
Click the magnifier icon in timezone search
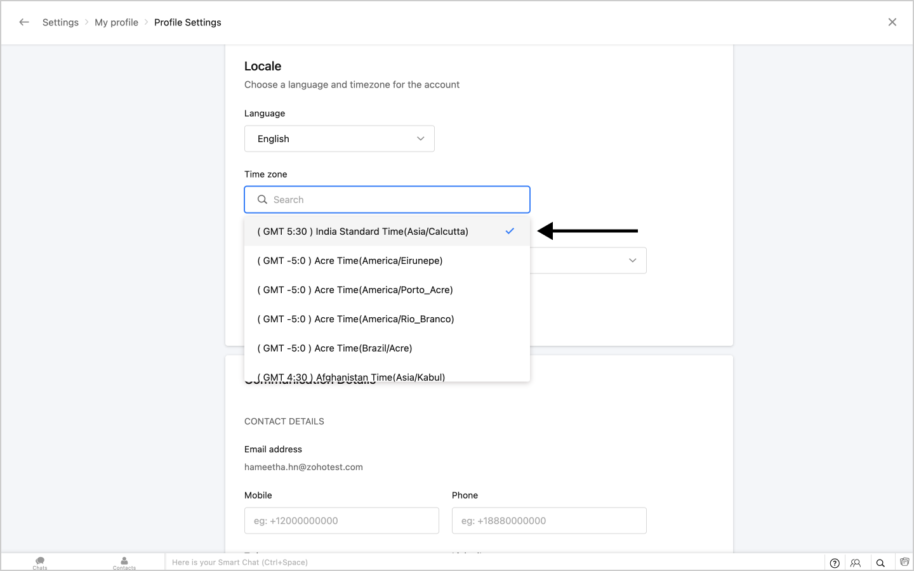click(262, 200)
